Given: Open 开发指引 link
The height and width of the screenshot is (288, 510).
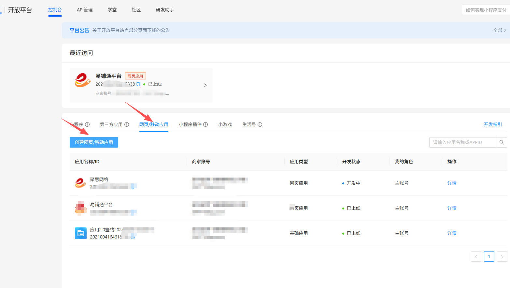Looking at the screenshot, I should point(493,124).
